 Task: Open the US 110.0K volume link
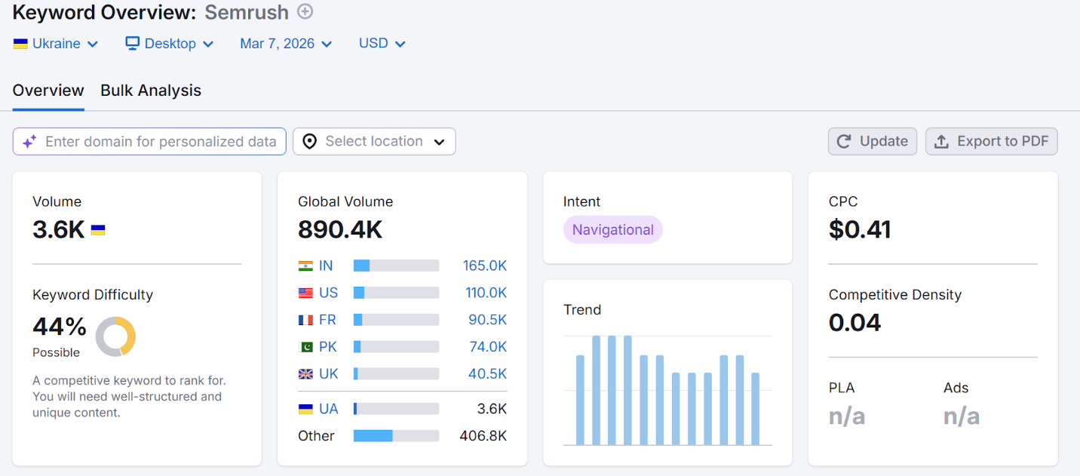tap(484, 293)
